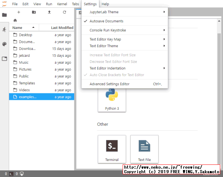Click the New Launcher plus icon

tap(18, 12)
